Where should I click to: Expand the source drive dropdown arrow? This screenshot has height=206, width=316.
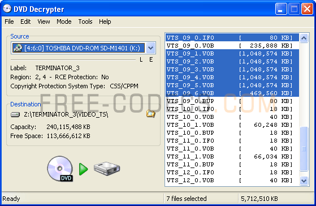[150, 48]
